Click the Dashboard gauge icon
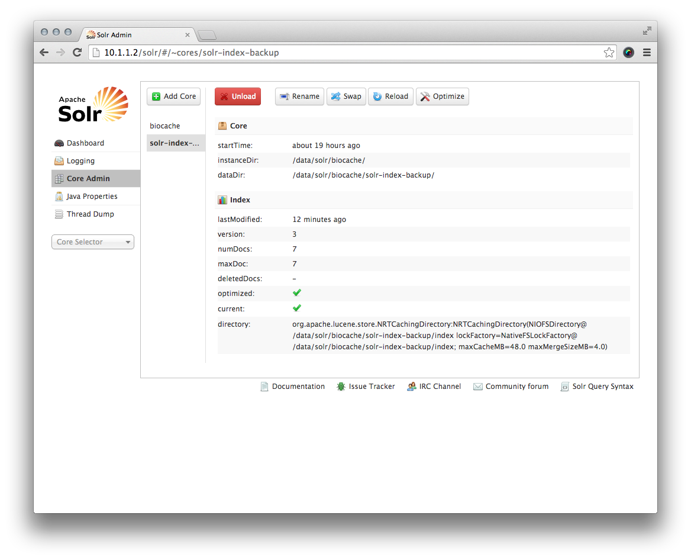 (x=59, y=143)
